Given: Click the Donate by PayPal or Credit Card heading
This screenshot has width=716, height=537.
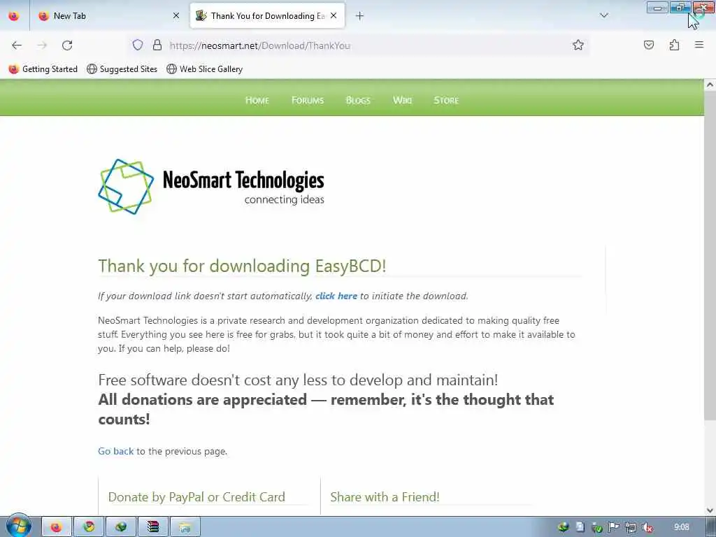Looking at the screenshot, I should click(x=196, y=497).
